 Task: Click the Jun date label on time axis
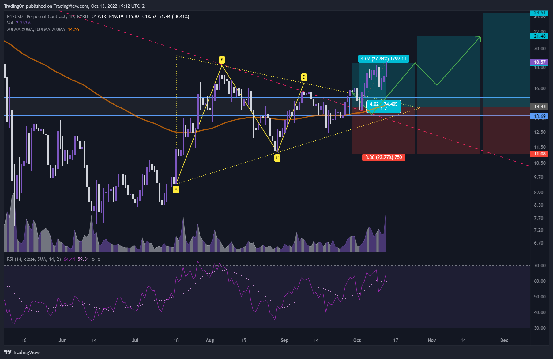tap(62, 340)
